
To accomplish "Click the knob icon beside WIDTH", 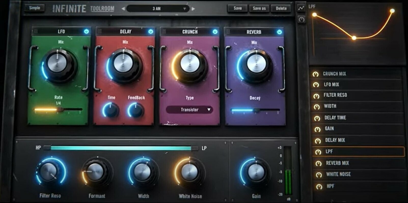I will pos(317,107).
